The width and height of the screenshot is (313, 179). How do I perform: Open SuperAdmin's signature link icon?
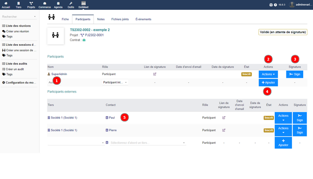(155, 74)
